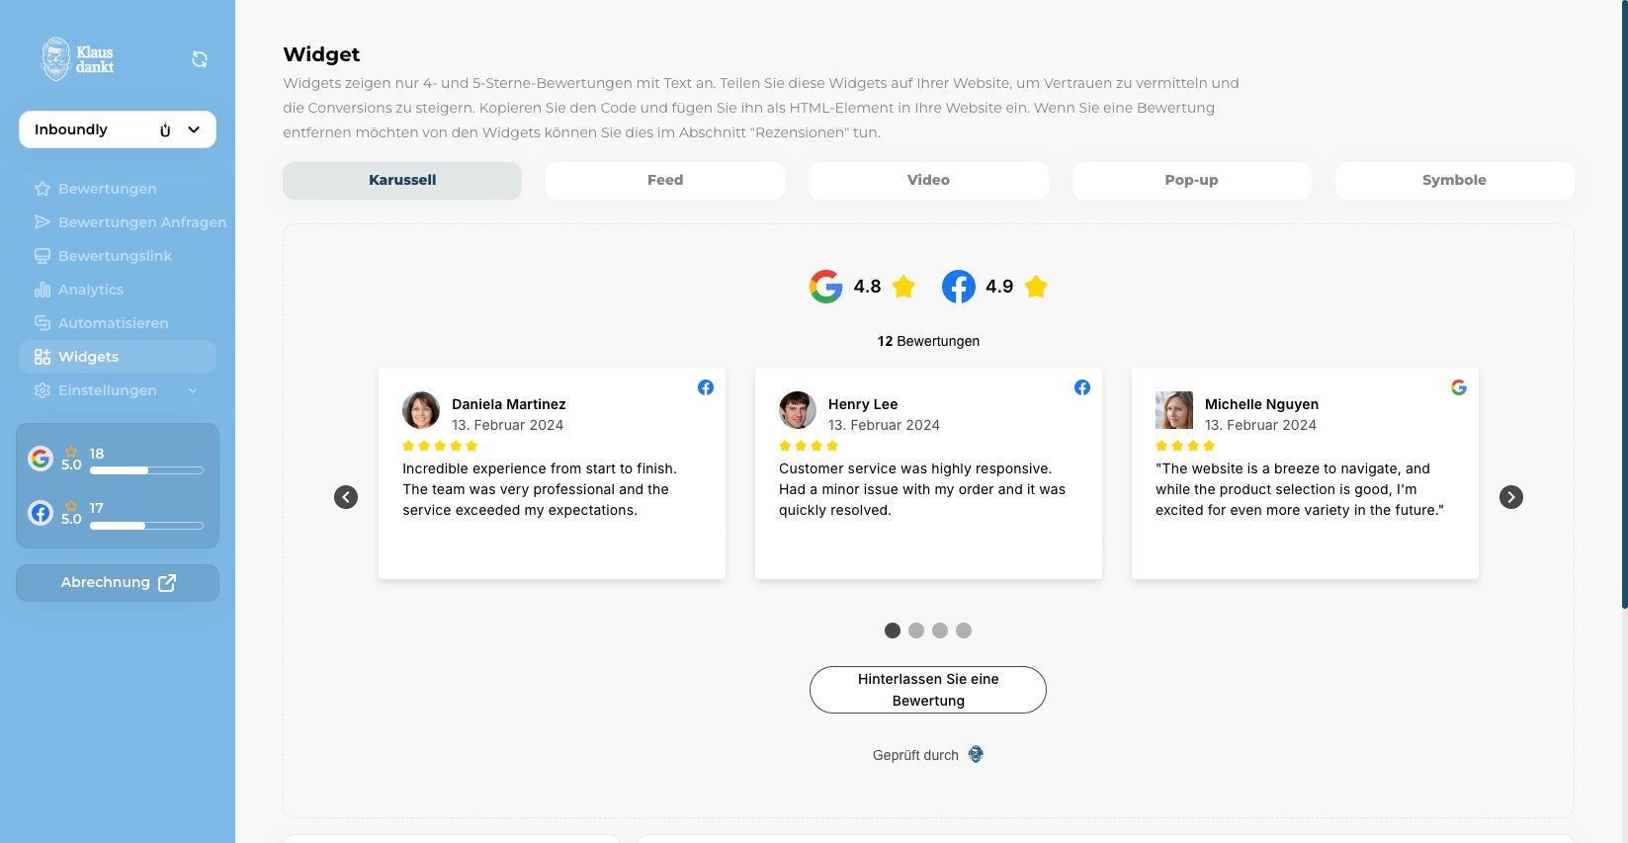
Task: Click the reviewer name Daniela Martinez
Action: [509, 404]
